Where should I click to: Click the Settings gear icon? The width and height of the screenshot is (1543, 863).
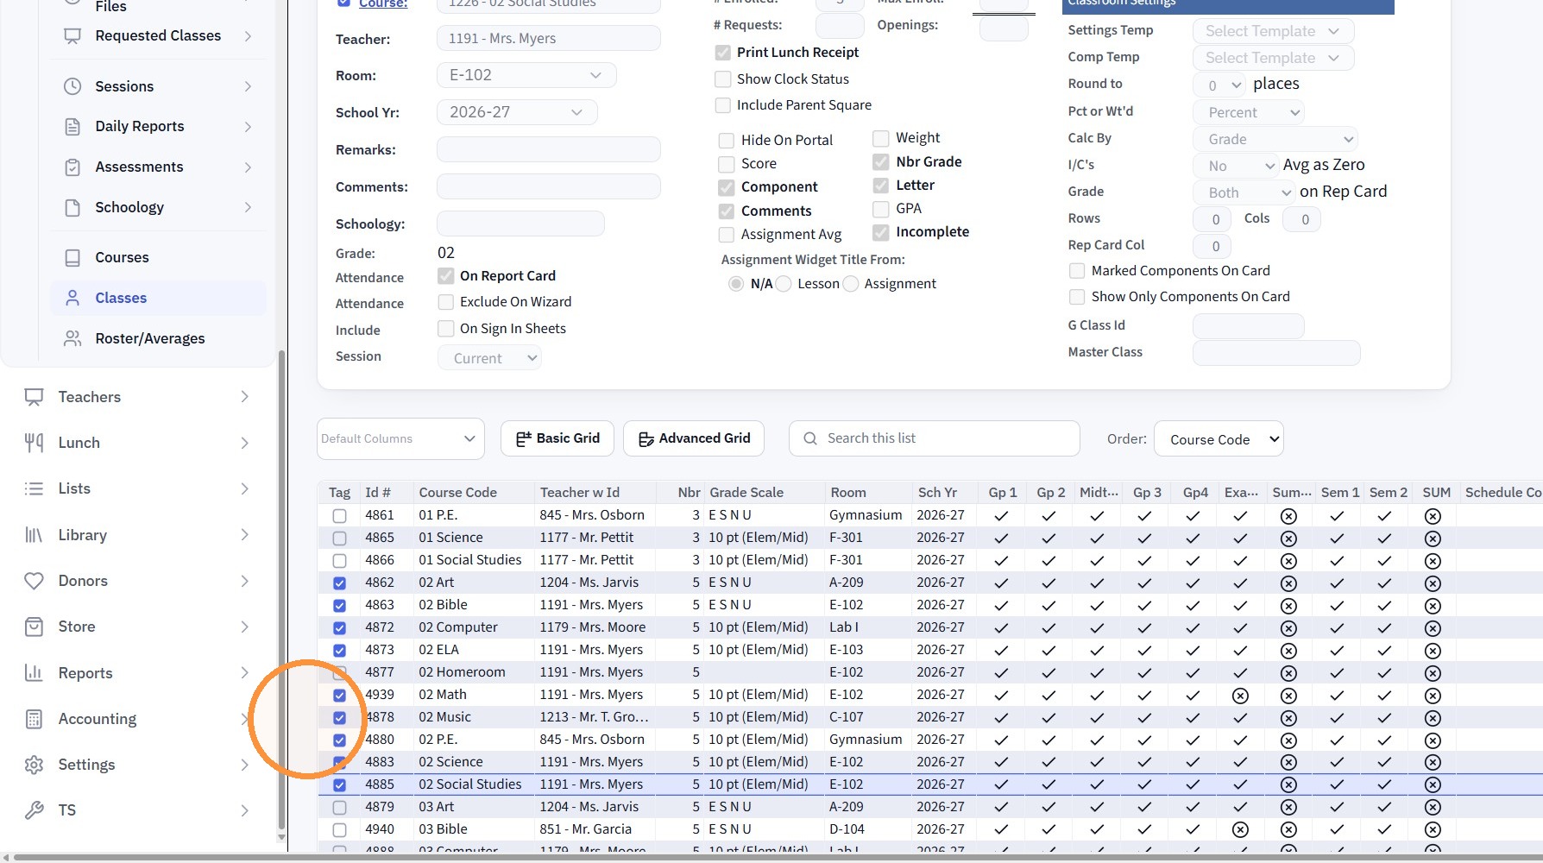pyautogui.click(x=34, y=765)
